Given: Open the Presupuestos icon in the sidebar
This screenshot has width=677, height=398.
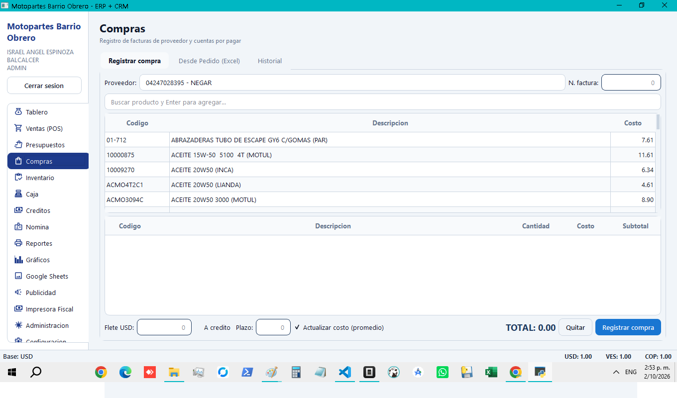Looking at the screenshot, I should [x=18, y=145].
